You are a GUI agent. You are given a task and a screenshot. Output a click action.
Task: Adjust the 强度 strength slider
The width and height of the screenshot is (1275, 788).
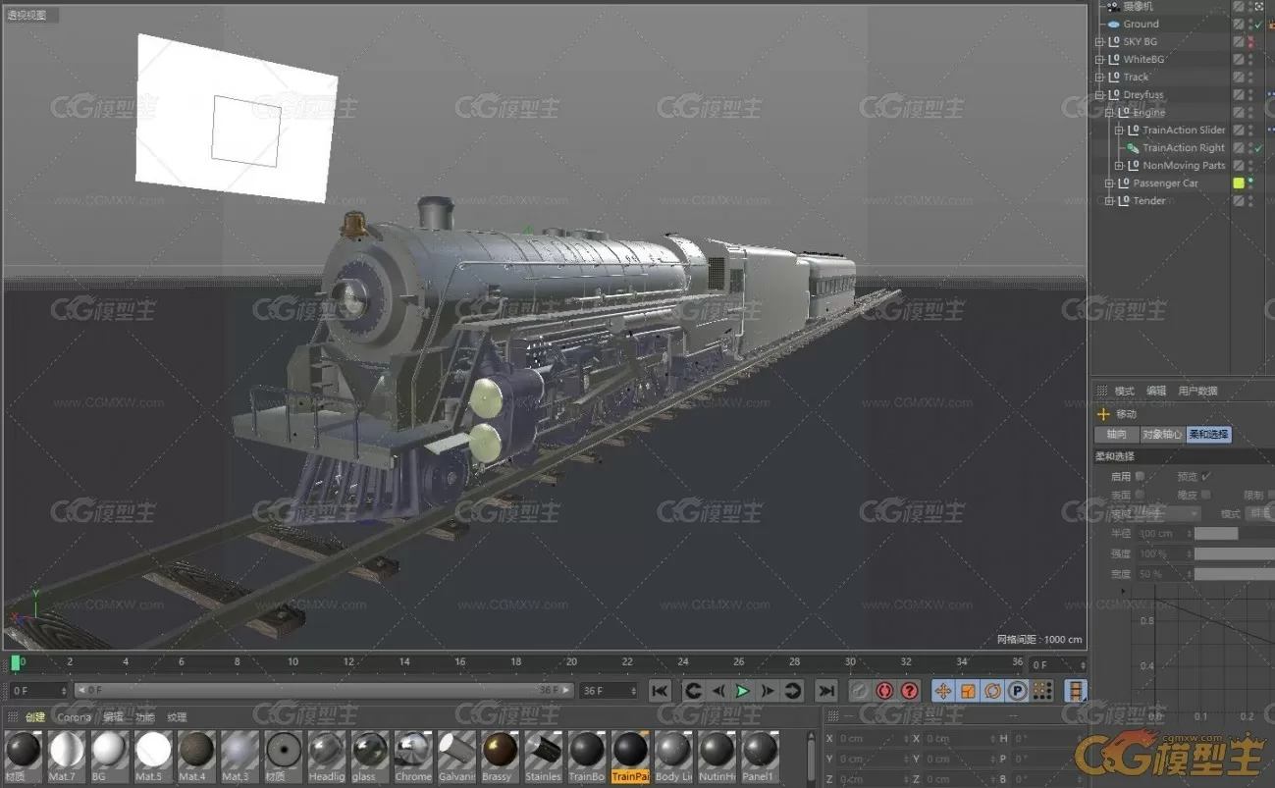(x=1234, y=553)
